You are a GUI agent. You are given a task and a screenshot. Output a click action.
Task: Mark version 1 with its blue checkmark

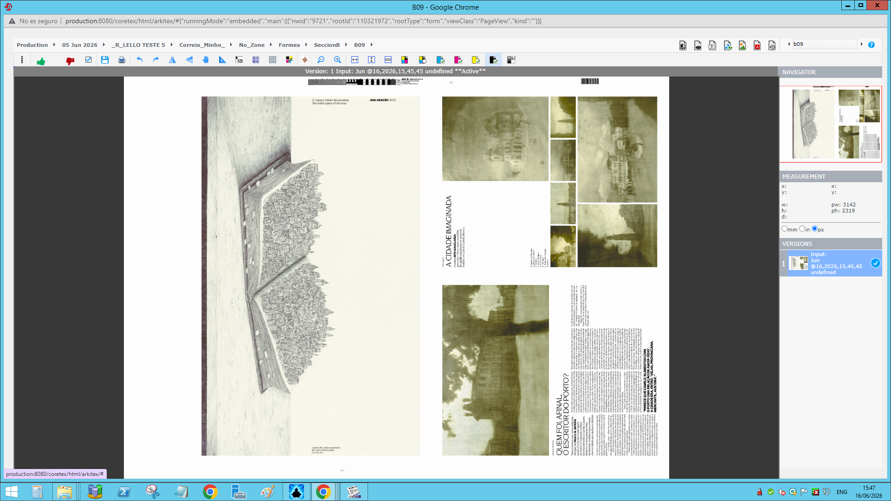(875, 263)
